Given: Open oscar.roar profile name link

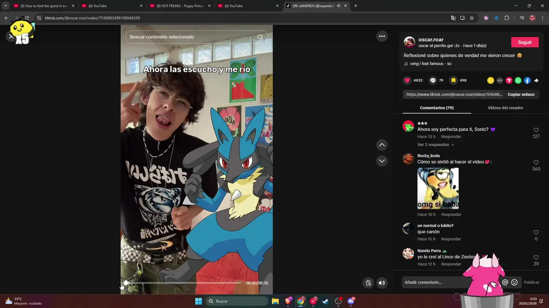Looking at the screenshot, I should (x=431, y=39).
